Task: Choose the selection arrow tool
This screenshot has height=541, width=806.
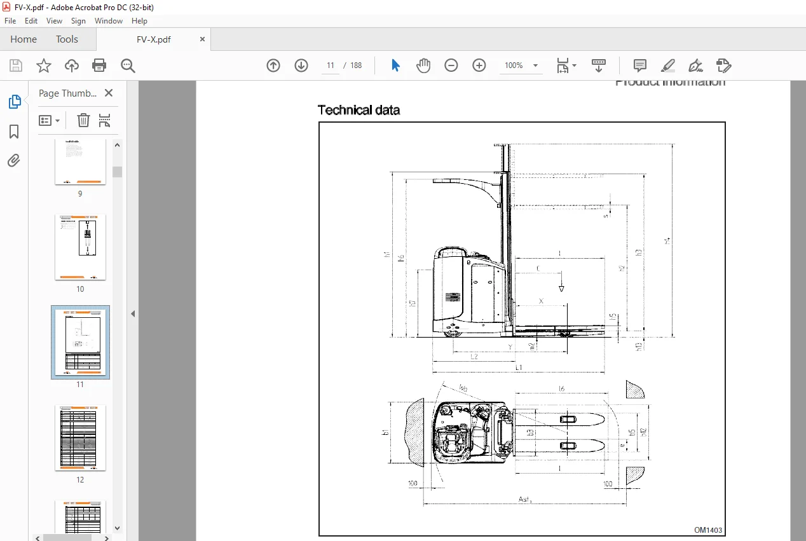Action: point(395,65)
